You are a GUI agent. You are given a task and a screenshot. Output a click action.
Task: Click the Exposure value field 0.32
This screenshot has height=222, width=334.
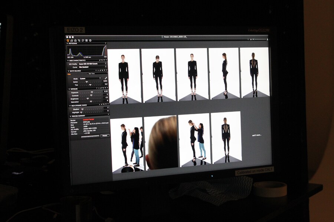106,91
